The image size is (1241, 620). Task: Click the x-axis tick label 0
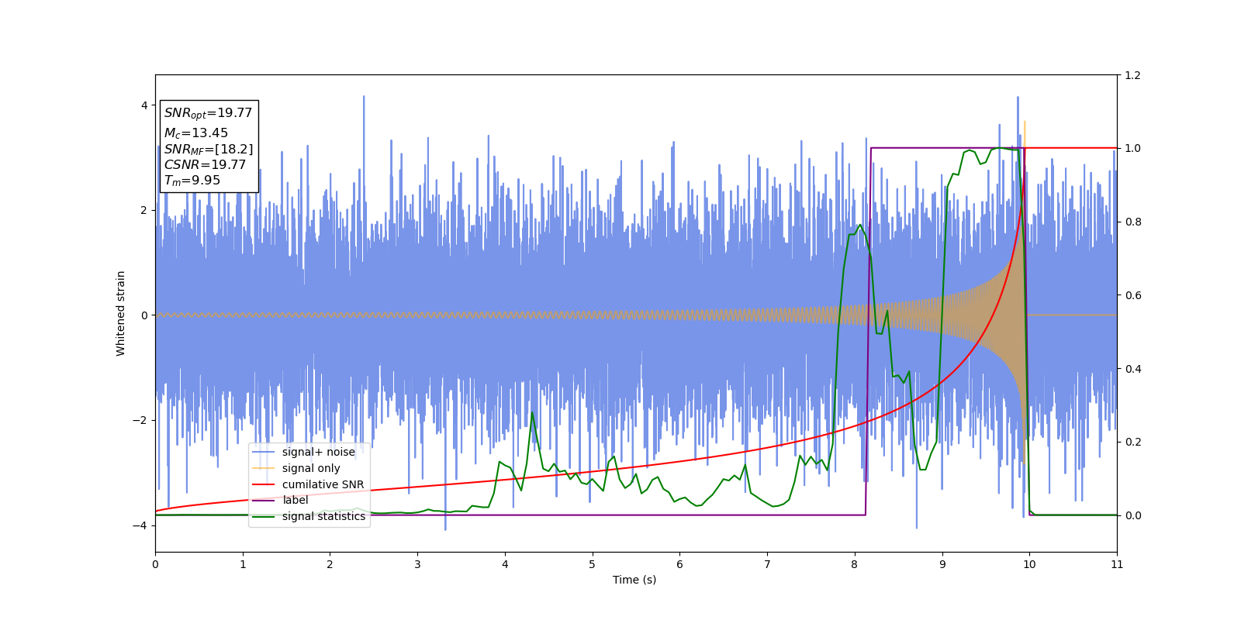tap(155, 564)
